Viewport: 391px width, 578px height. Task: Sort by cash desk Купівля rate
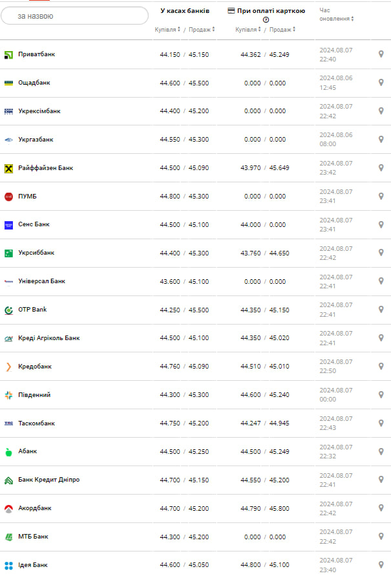tap(168, 30)
